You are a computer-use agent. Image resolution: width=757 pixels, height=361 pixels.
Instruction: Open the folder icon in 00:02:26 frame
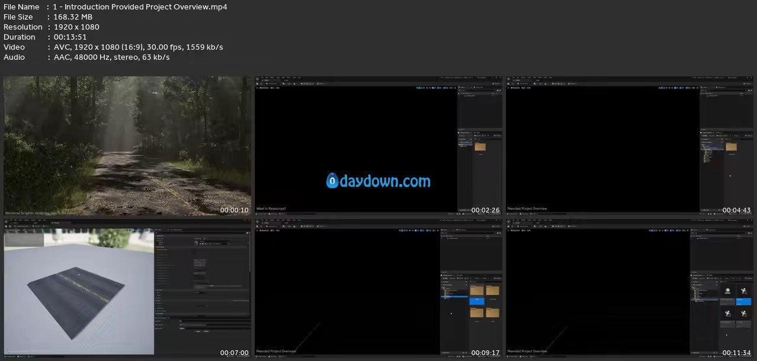[x=480, y=147]
